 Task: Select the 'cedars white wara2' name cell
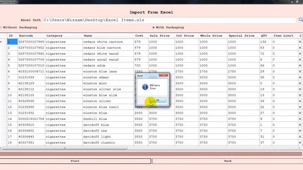[108, 53]
